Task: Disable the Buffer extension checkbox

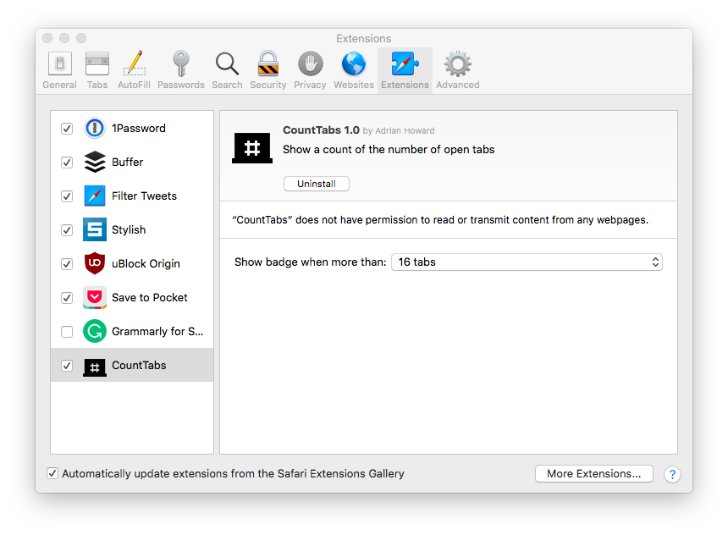Action: click(67, 163)
